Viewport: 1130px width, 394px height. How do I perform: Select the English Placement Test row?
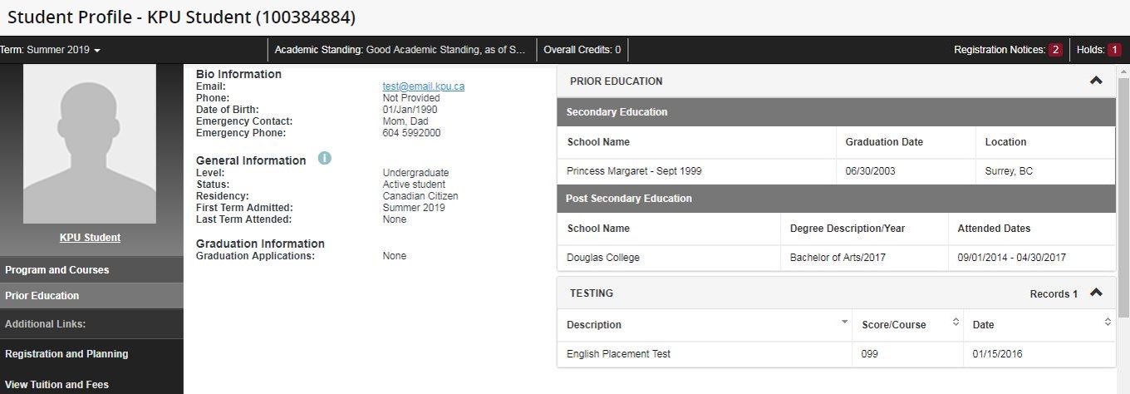618,354
